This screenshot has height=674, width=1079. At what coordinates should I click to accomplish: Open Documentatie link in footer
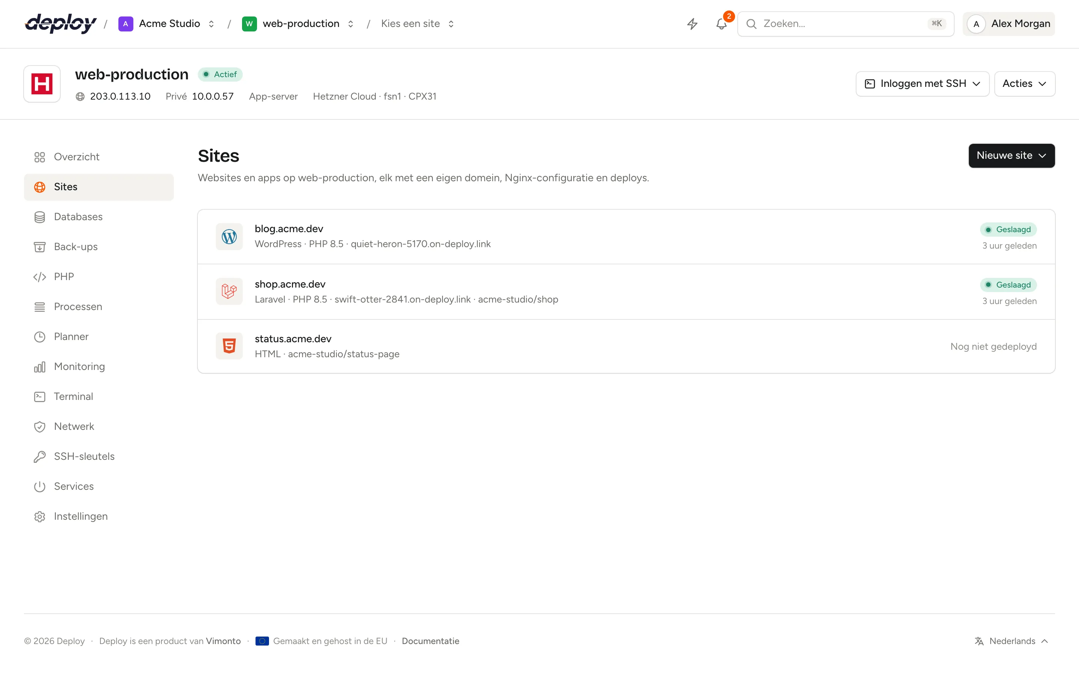coord(430,641)
